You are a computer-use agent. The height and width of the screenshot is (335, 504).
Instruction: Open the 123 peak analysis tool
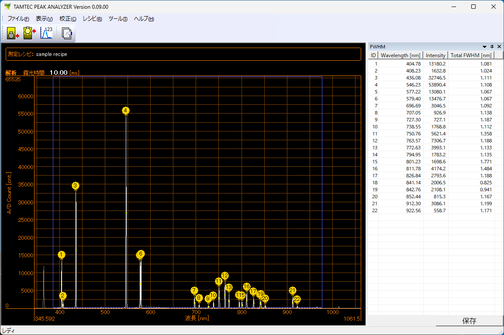46,33
